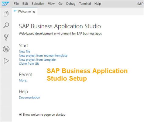Open the Debug menu

pos(71,4)
